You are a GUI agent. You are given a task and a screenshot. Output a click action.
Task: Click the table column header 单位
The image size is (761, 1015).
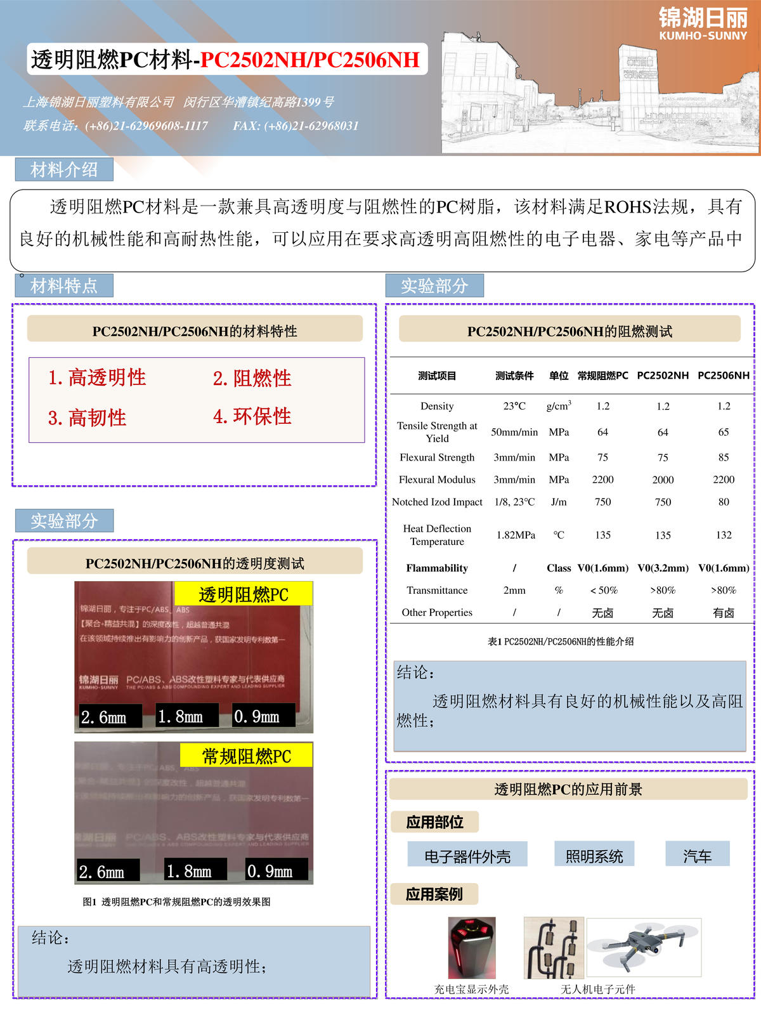click(559, 376)
